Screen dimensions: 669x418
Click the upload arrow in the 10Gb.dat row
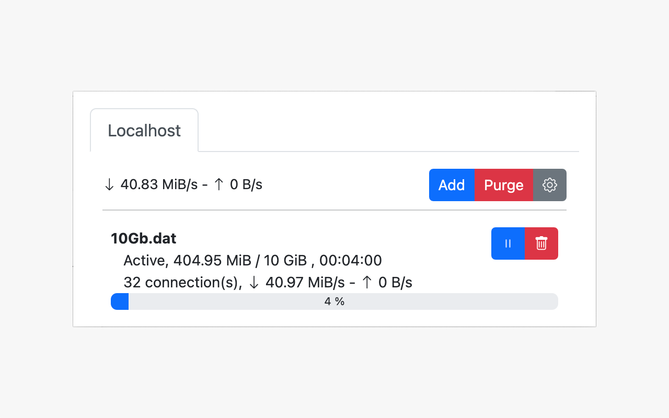coord(367,283)
